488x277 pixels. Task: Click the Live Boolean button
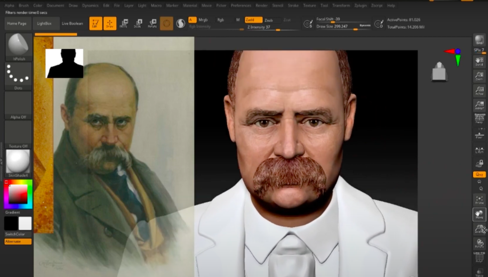(x=72, y=23)
